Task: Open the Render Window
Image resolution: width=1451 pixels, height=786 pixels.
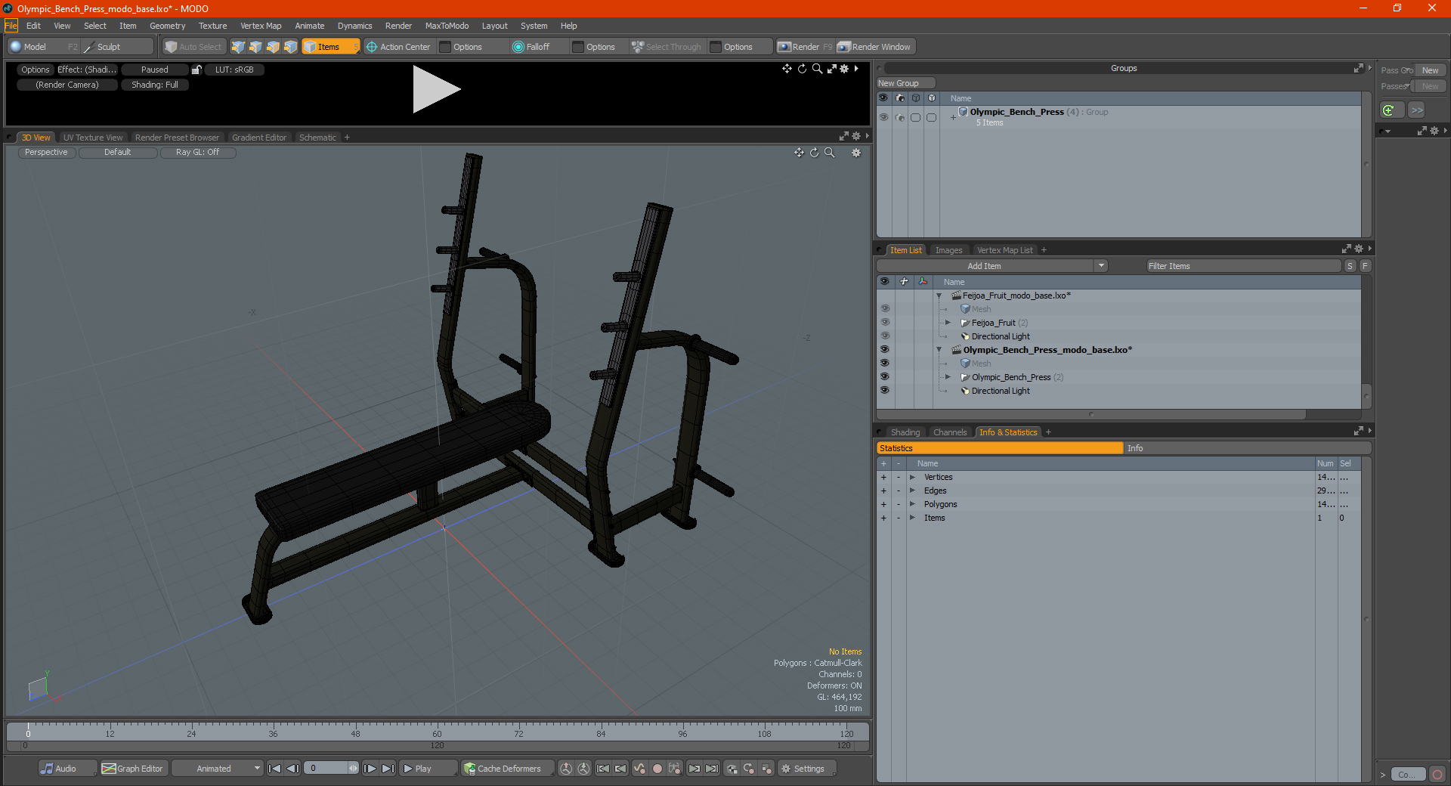Action: click(874, 47)
